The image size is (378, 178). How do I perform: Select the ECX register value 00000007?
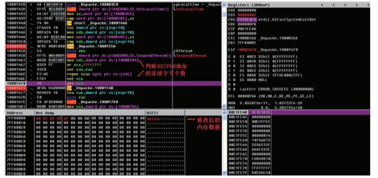247,15
